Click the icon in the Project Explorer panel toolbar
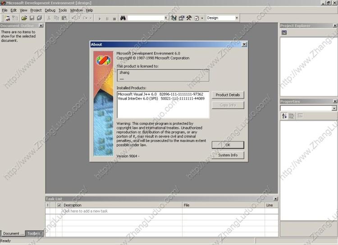Image resolution: width=338 pixels, height=245 pixels. [x=284, y=33]
